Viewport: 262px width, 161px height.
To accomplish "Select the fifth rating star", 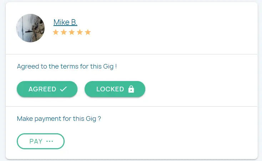I will pyautogui.click(x=88, y=32).
